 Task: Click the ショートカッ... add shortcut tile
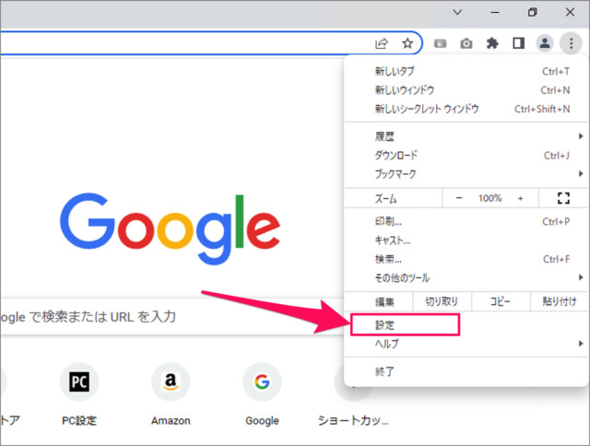pos(353,394)
